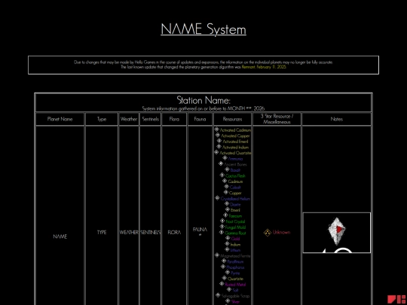
Task: Click the Gamma Root resource icon
Action: 222,233
